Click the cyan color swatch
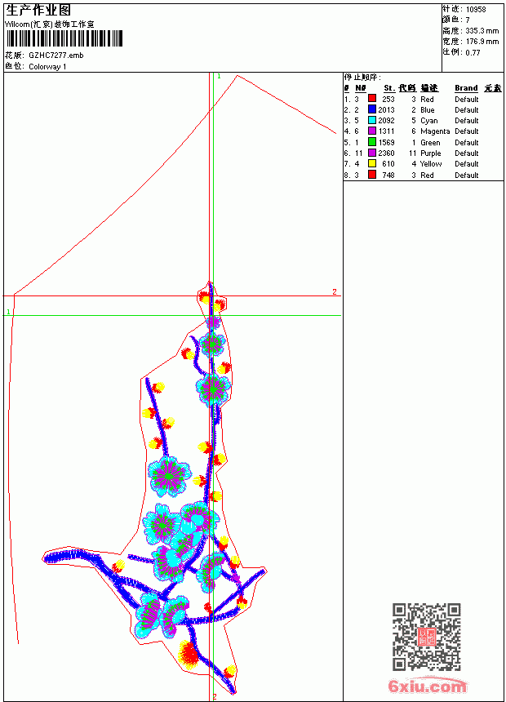This screenshot has height=702, width=506. tap(371, 120)
